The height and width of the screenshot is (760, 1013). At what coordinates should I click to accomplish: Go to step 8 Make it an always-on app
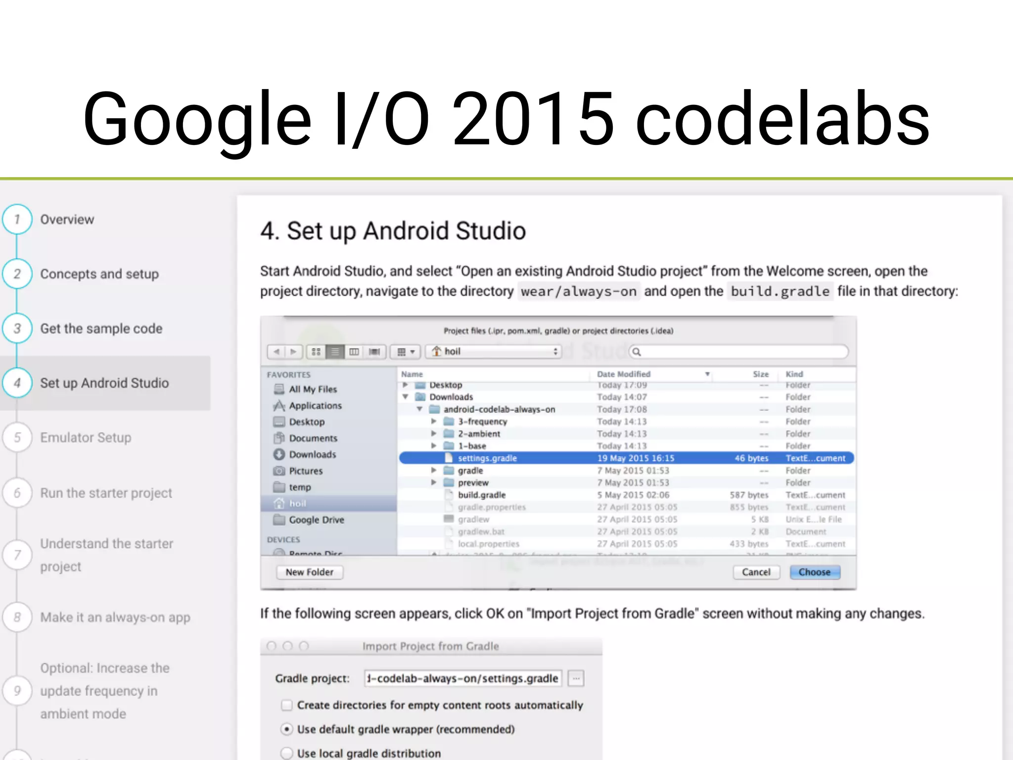(x=97, y=617)
